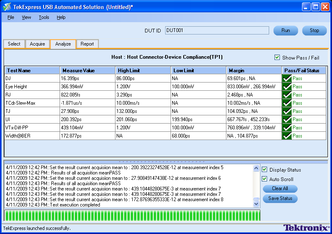Click the DUT ID input field
This screenshot has height=234, width=332.
217,30
